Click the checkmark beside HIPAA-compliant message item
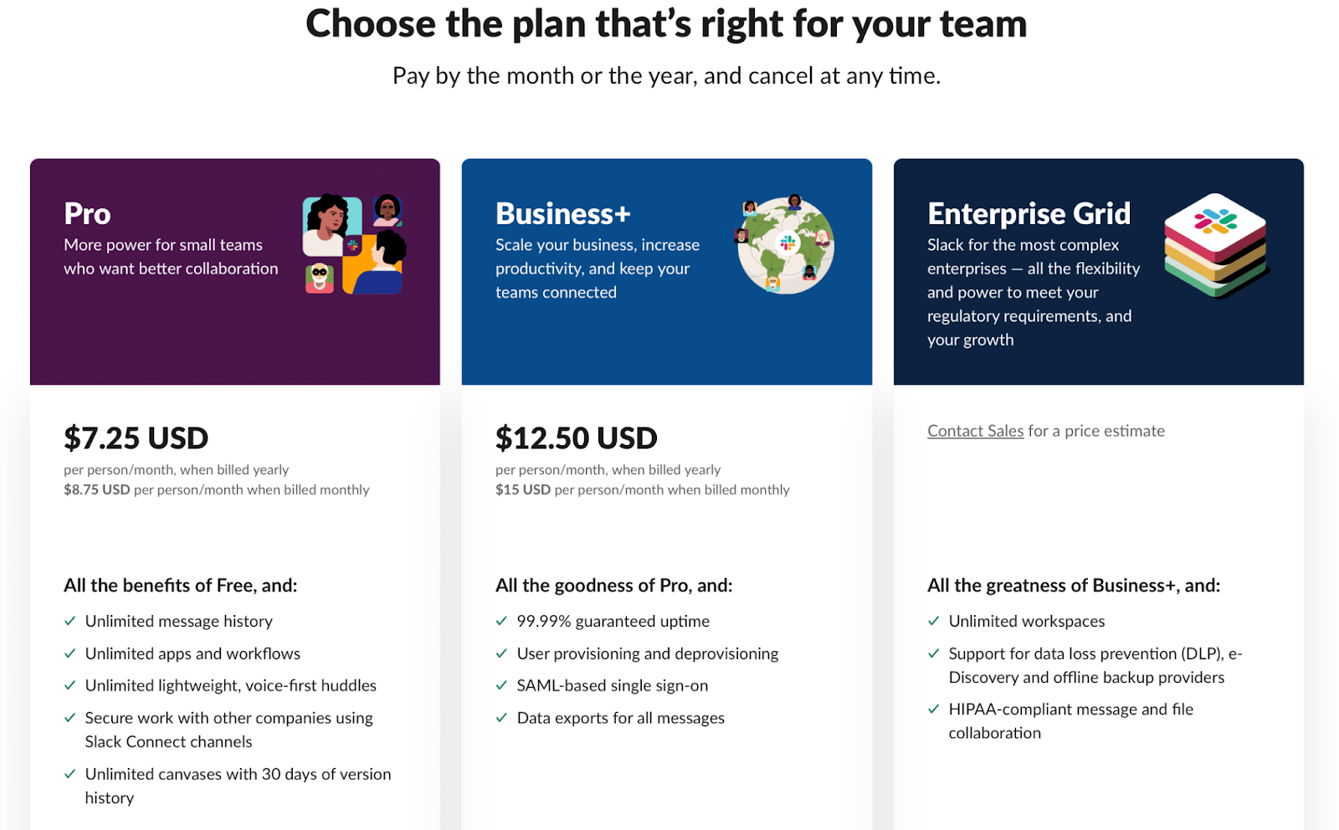 coord(934,710)
